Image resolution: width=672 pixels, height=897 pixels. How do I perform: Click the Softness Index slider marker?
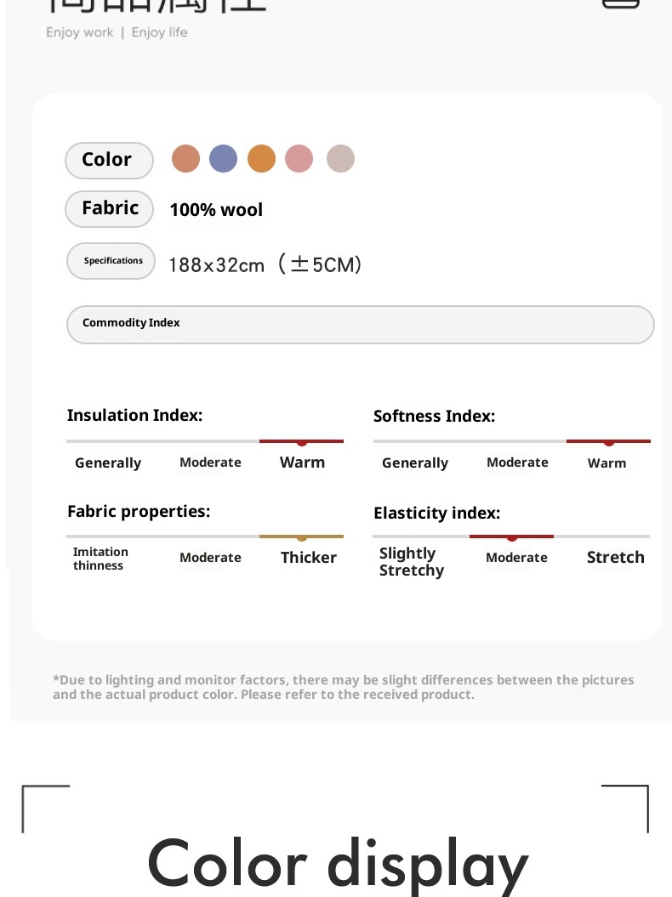(x=609, y=442)
